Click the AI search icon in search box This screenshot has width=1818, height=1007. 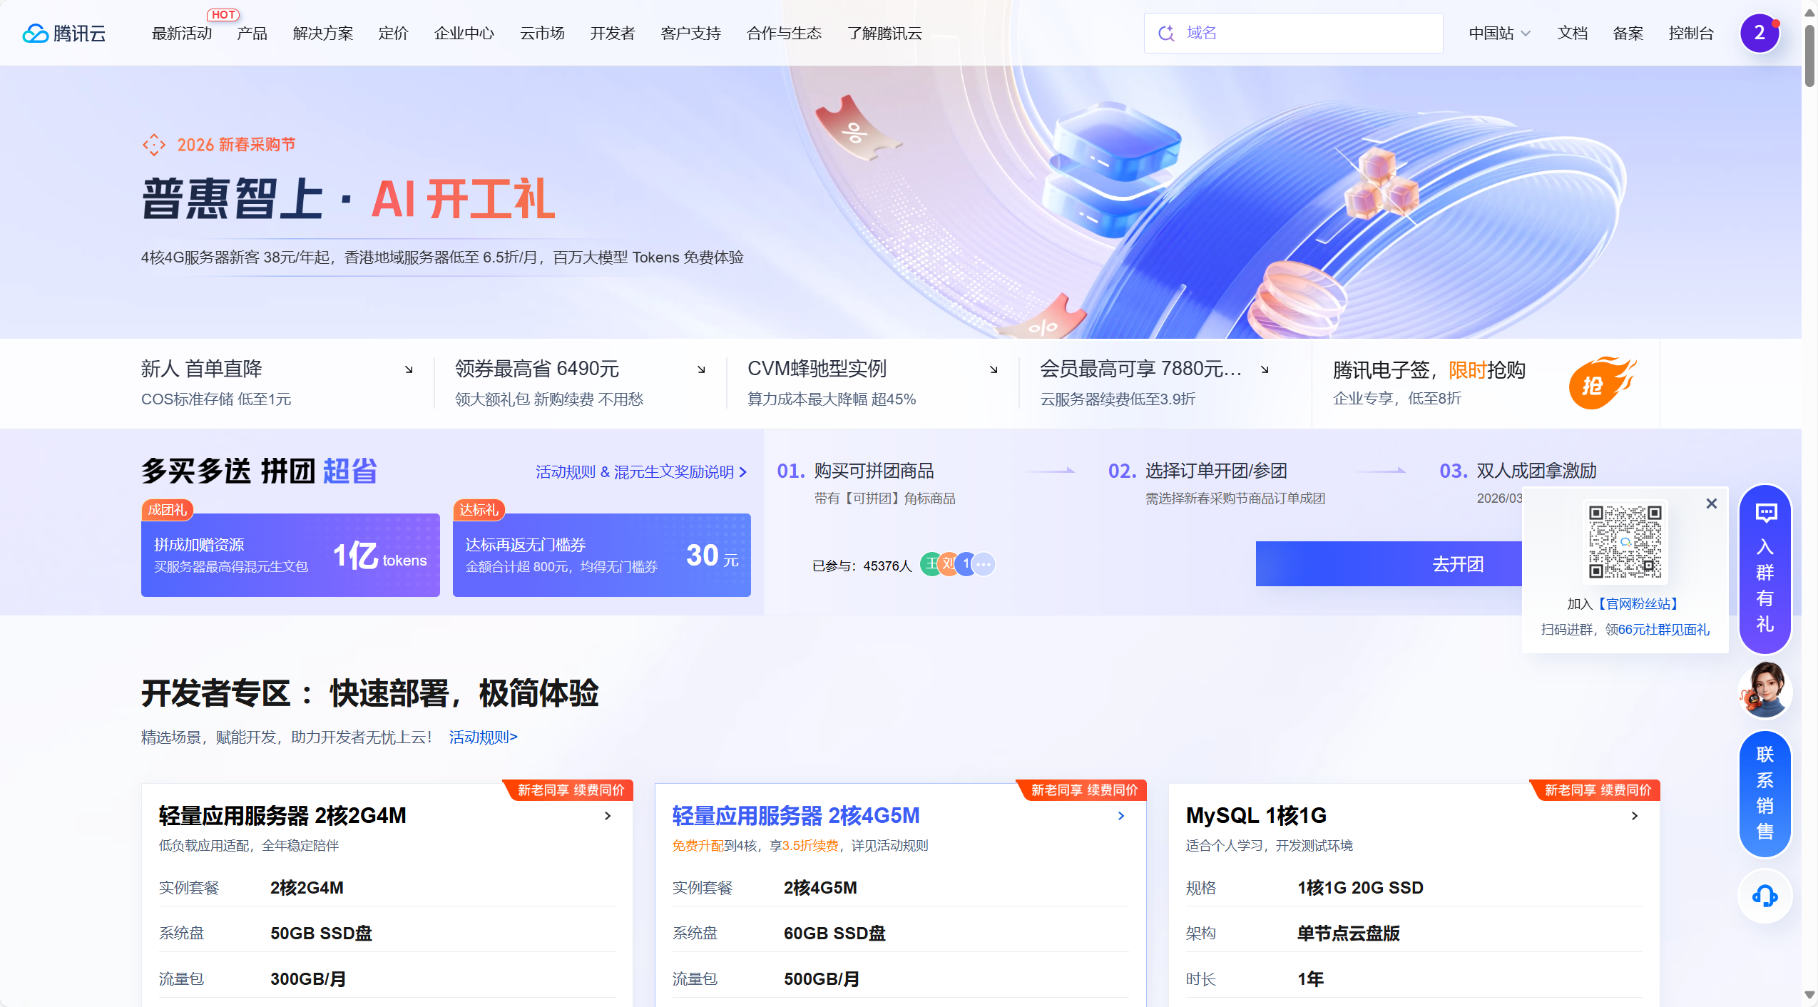click(x=1166, y=34)
